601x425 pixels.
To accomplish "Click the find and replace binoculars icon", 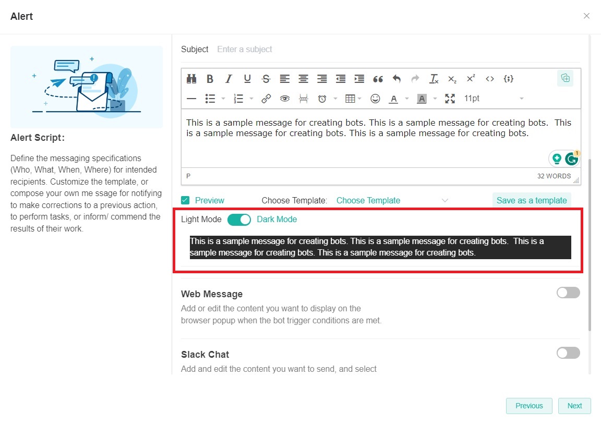I will tap(191, 79).
